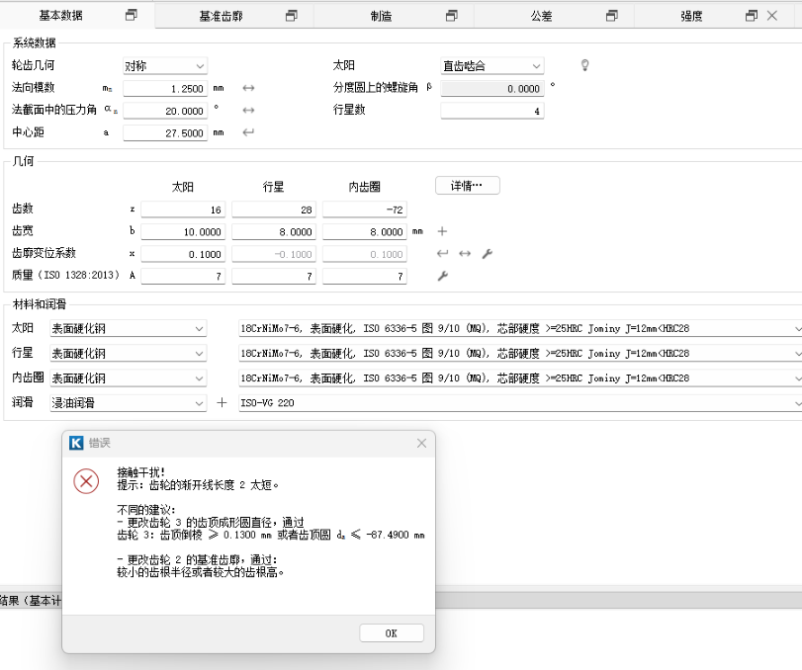
Task: Open 内齿圈 material type dropdown
Action: tap(129, 378)
